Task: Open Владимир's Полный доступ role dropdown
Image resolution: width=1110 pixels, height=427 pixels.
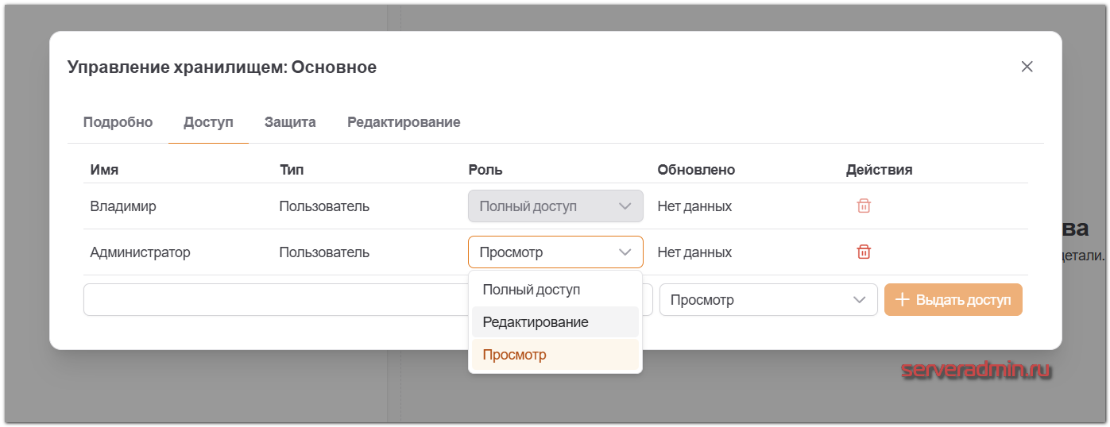Action: tap(555, 206)
